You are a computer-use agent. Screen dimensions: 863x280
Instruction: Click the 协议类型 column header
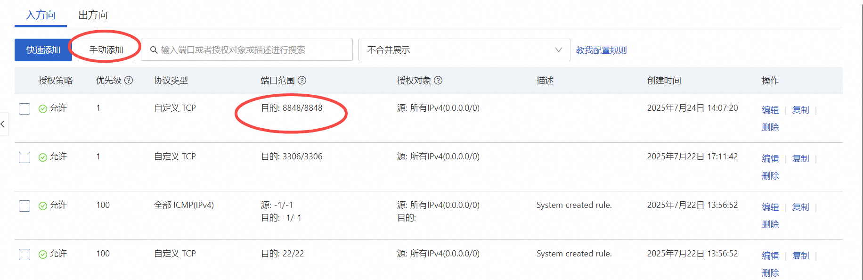click(171, 81)
